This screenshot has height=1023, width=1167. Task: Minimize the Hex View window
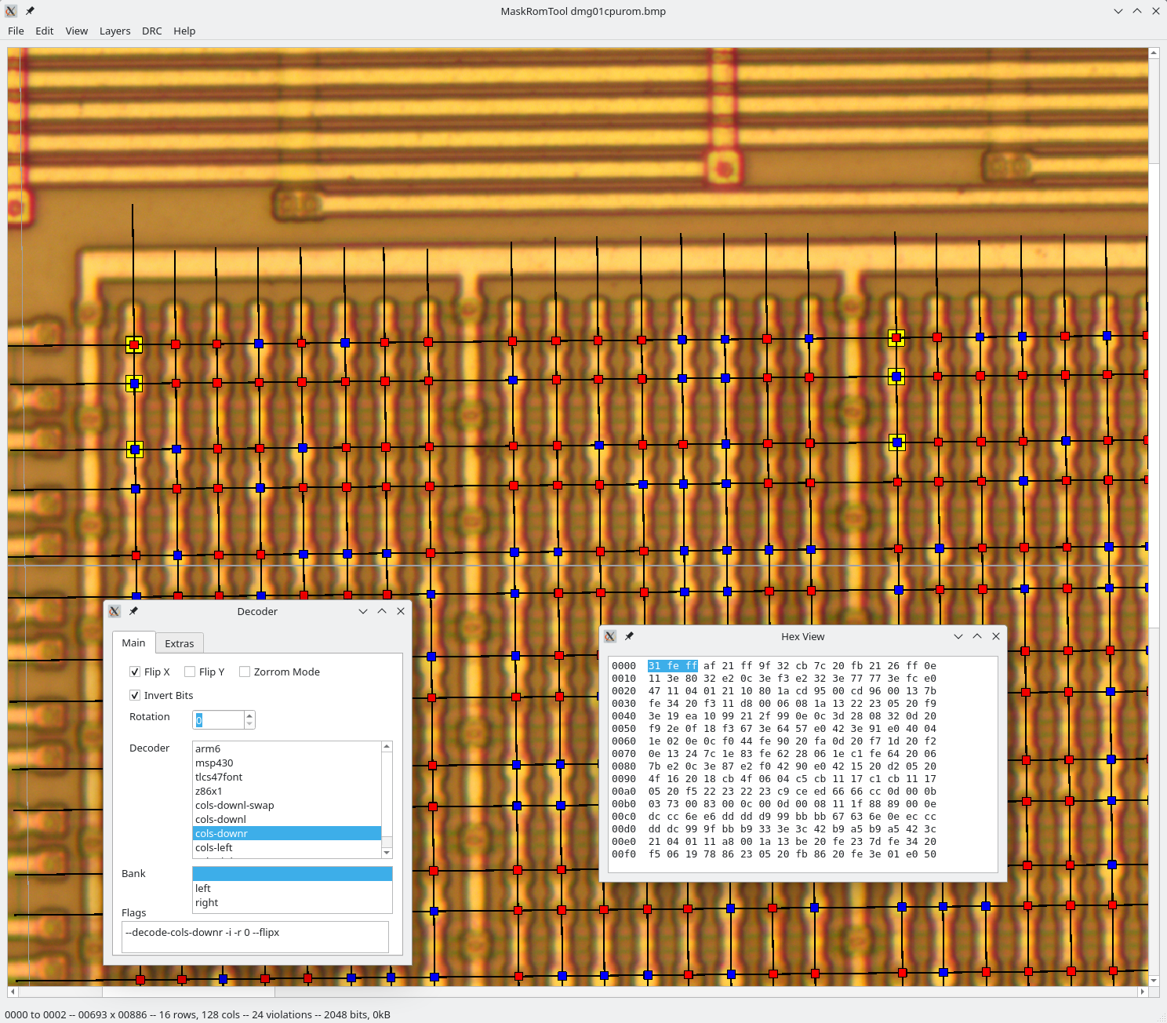[958, 636]
